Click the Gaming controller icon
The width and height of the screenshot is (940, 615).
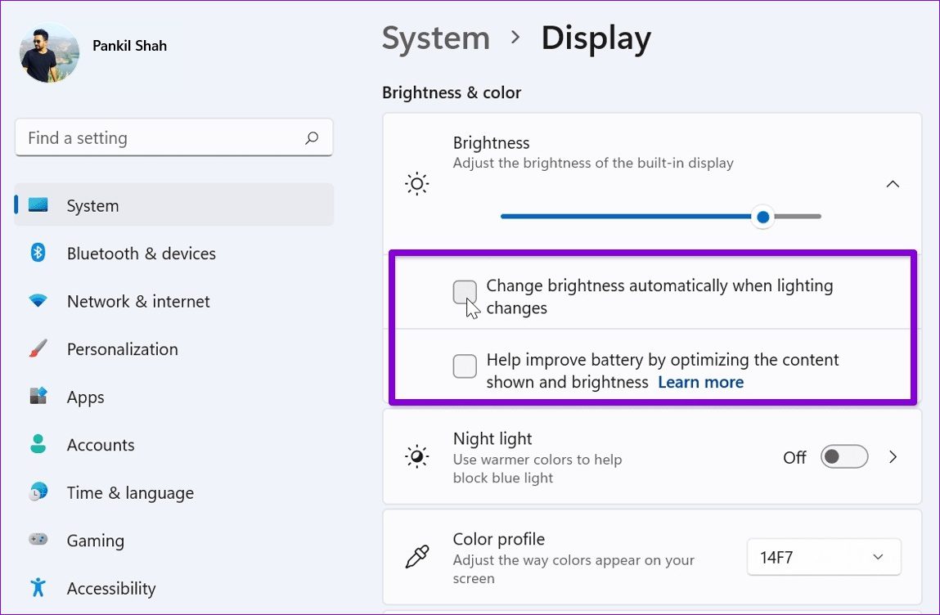click(x=38, y=540)
